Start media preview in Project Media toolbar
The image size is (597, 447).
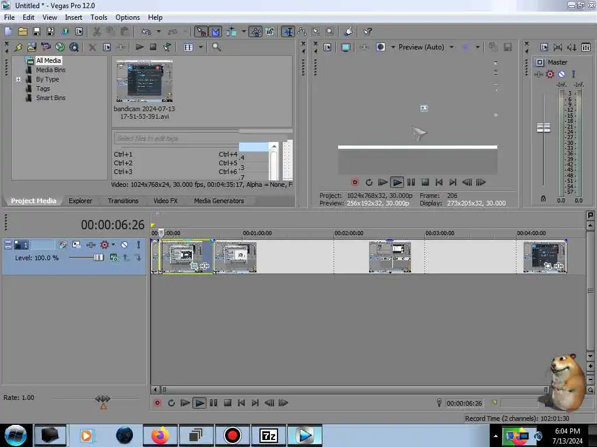tap(139, 47)
